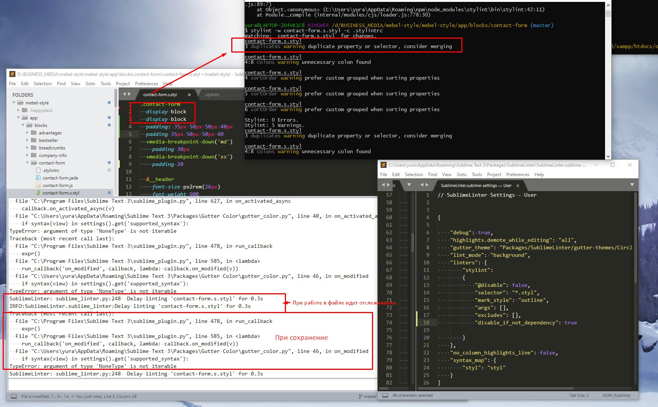Click the blocks folder icon
Image resolution: width=658 pixels, height=407 pixels.
(29, 125)
